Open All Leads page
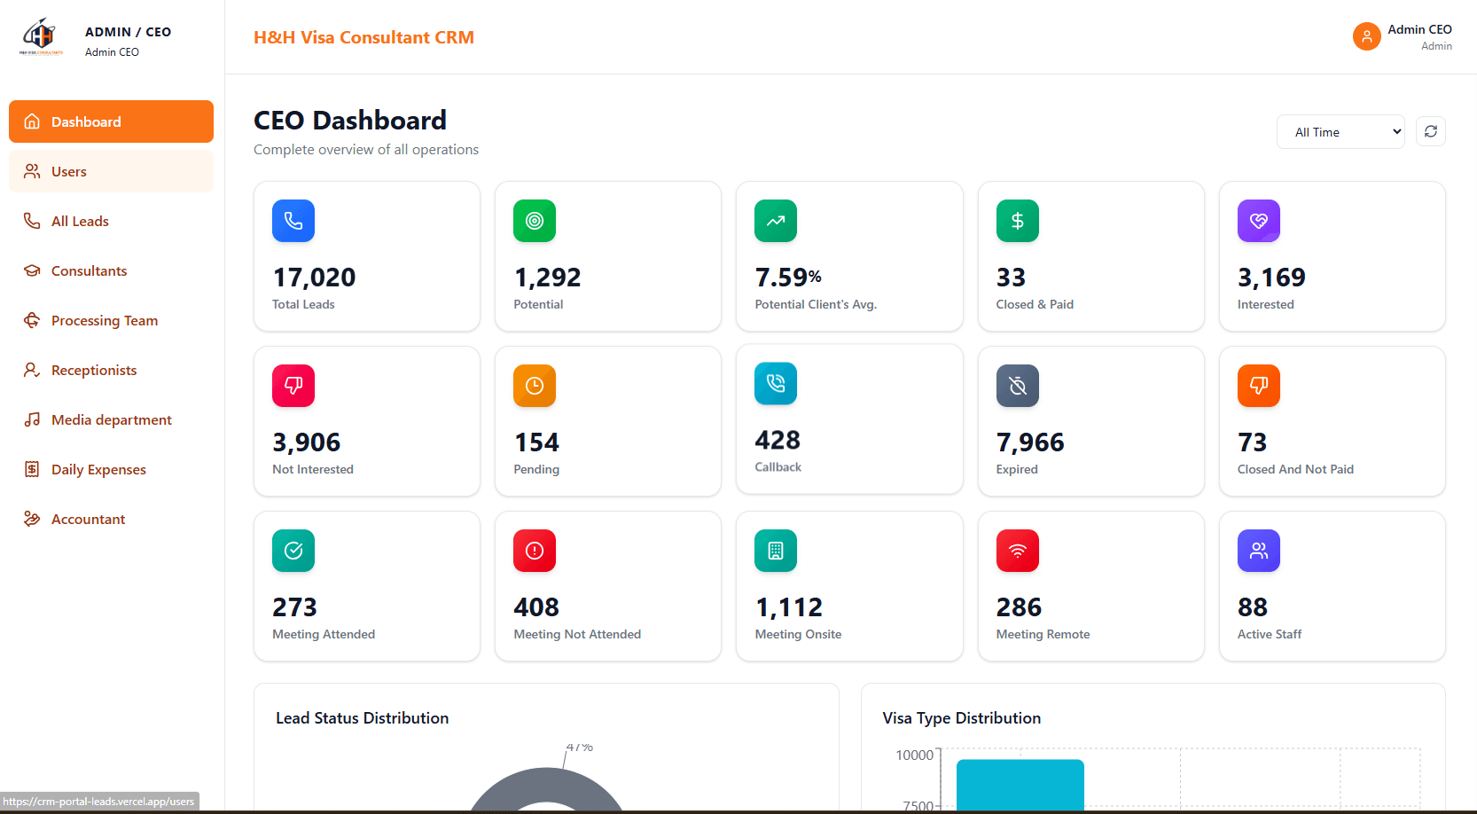This screenshot has width=1477, height=814. point(111,221)
